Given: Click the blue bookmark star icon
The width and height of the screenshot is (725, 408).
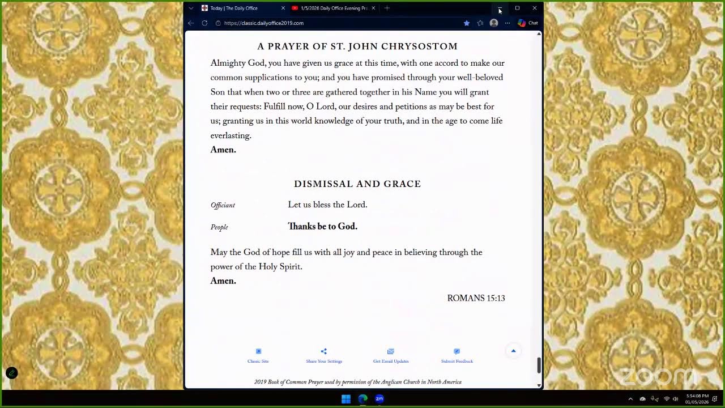Looking at the screenshot, I should pos(467,23).
